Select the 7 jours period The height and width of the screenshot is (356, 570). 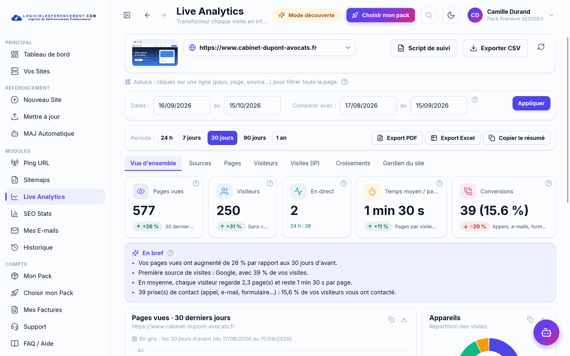(x=192, y=138)
